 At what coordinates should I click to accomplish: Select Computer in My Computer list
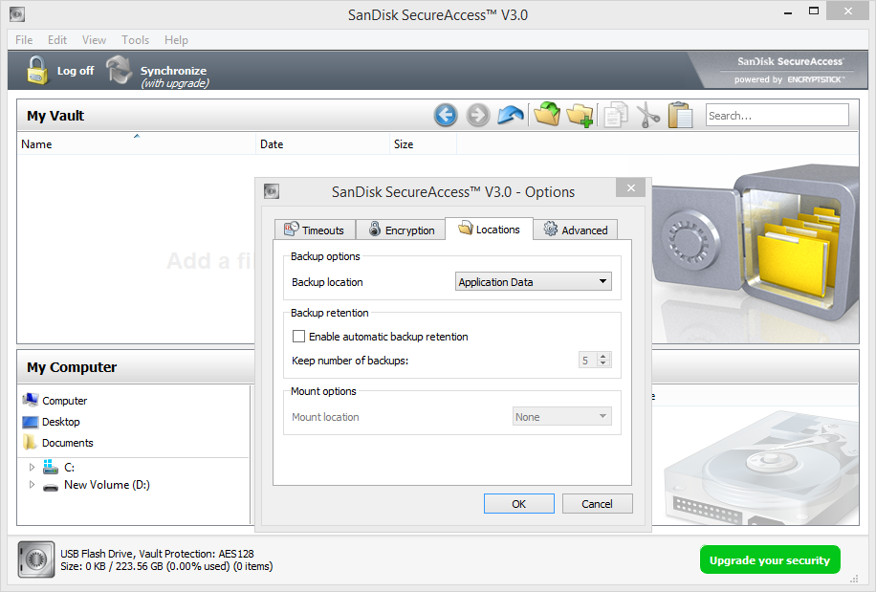tap(65, 401)
